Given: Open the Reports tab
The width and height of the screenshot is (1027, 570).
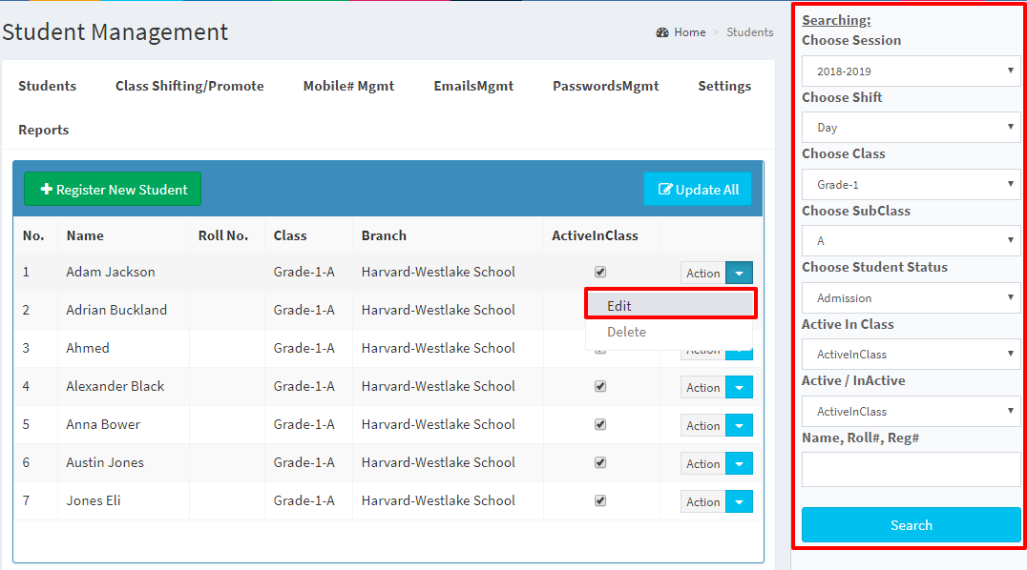Looking at the screenshot, I should click(44, 130).
